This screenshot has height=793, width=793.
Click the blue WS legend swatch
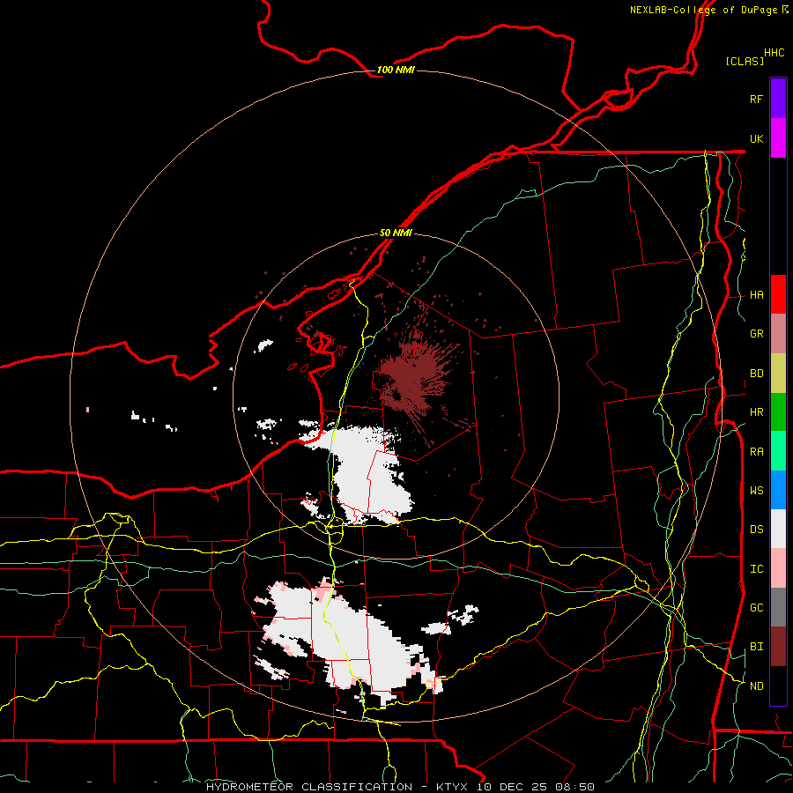point(778,490)
